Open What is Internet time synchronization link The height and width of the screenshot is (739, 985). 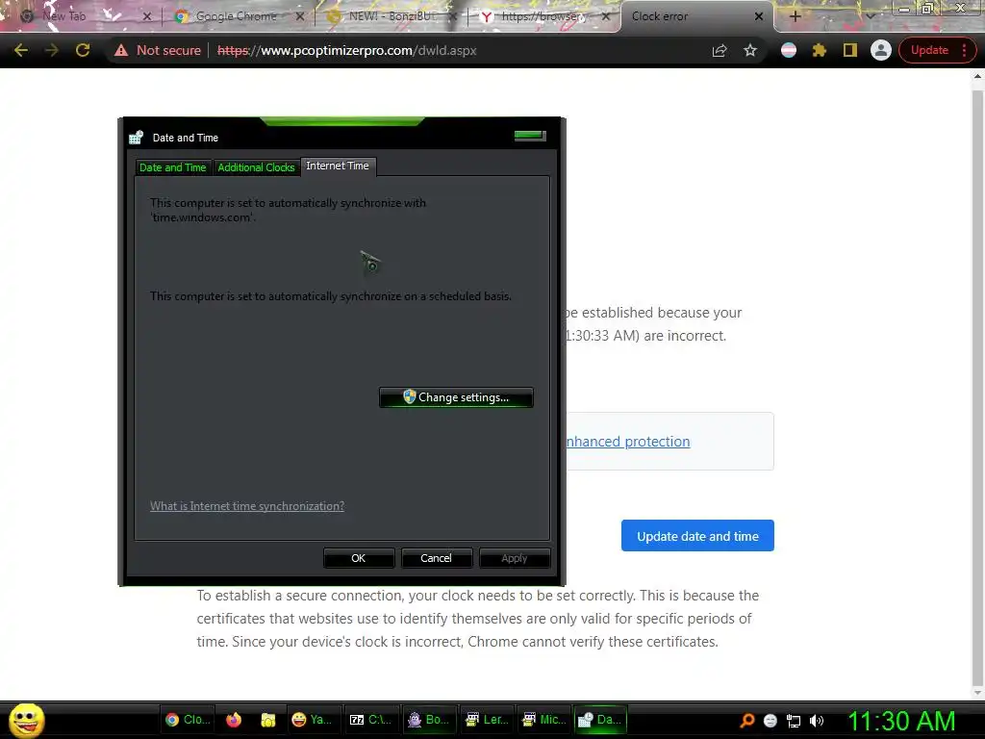(247, 506)
